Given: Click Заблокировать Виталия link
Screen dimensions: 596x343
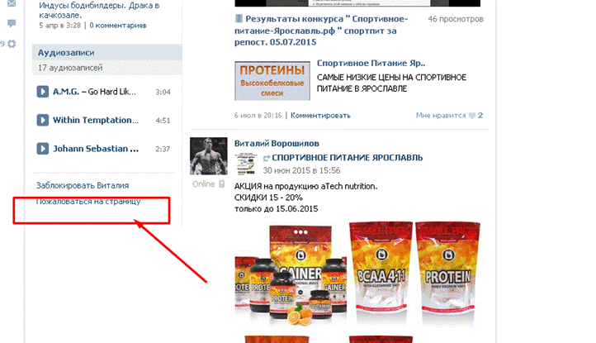Looking at the screenshot, I should pyautogui.click(x=83, y=185).
